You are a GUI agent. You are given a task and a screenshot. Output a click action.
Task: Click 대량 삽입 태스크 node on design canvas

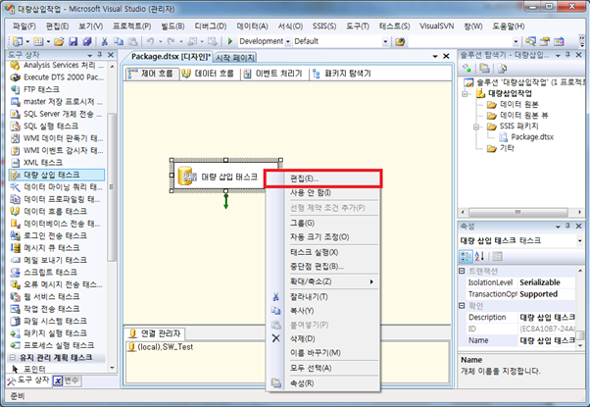(x=225, y=176)
